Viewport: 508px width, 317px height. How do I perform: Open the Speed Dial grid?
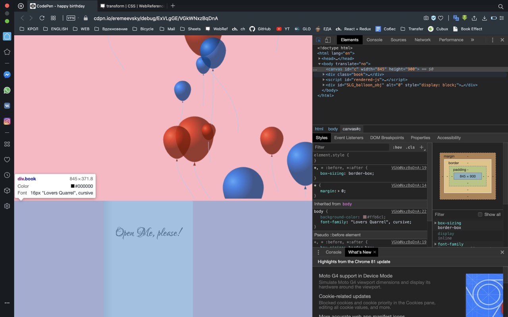(x=53, y=18)
